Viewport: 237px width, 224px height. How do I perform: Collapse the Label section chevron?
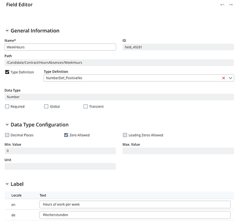click(x=7, y=184)
